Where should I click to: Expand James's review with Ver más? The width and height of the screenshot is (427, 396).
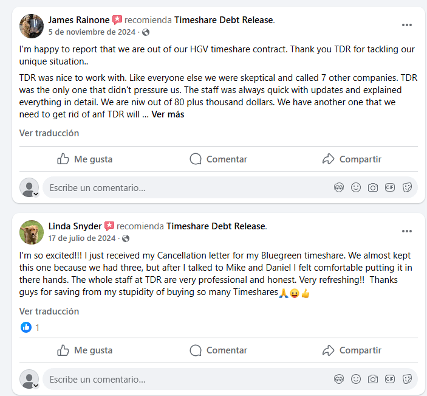(x=168, y=114)
